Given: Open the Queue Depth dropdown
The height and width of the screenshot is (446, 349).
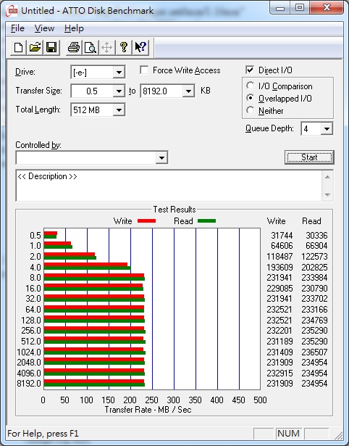Looking at the screenshot, I should [327, 129].
